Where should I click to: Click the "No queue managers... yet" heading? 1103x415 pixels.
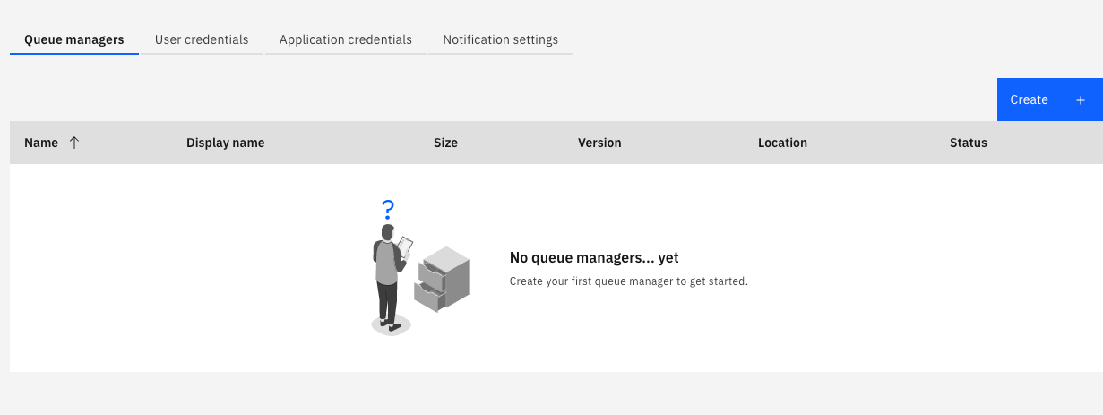click(594, 258)
